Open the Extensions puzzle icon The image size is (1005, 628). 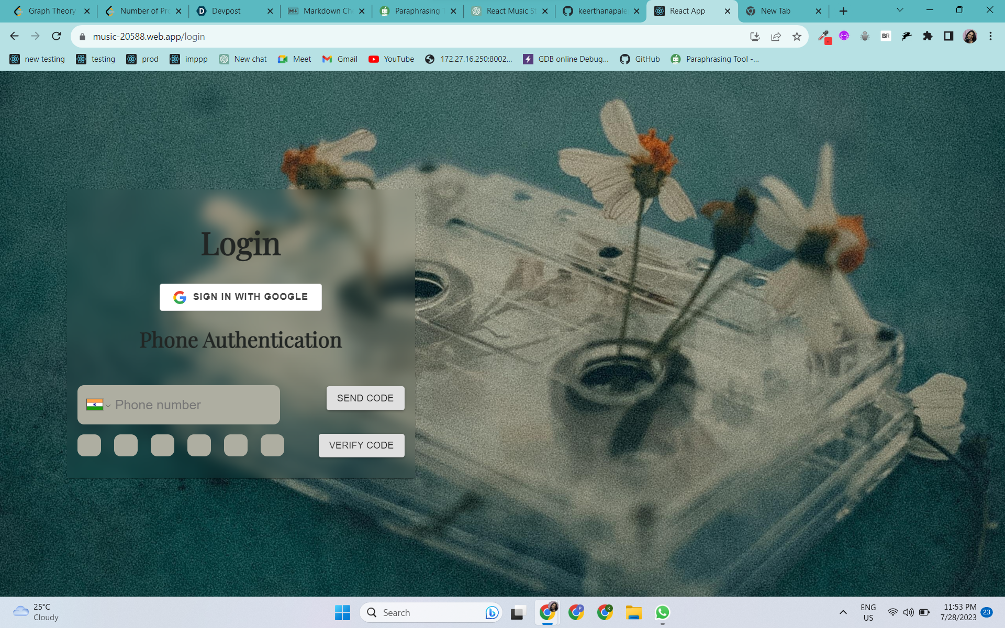928,36
